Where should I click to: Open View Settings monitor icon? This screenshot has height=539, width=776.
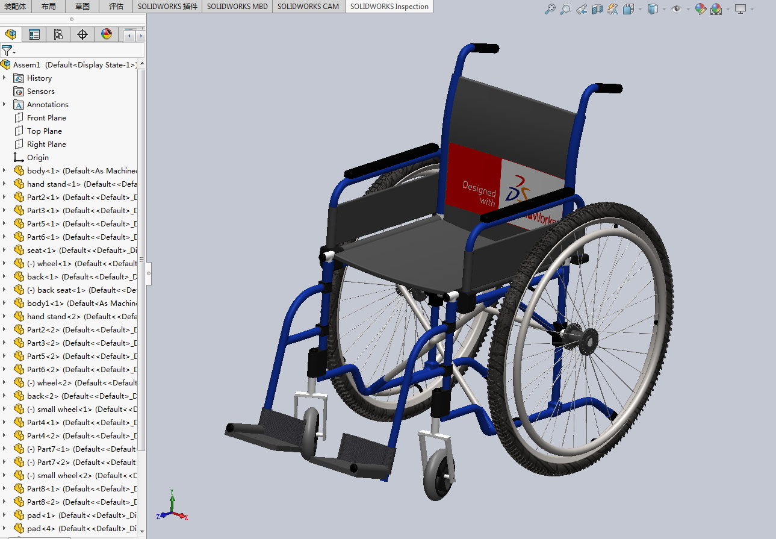(740, 9)
